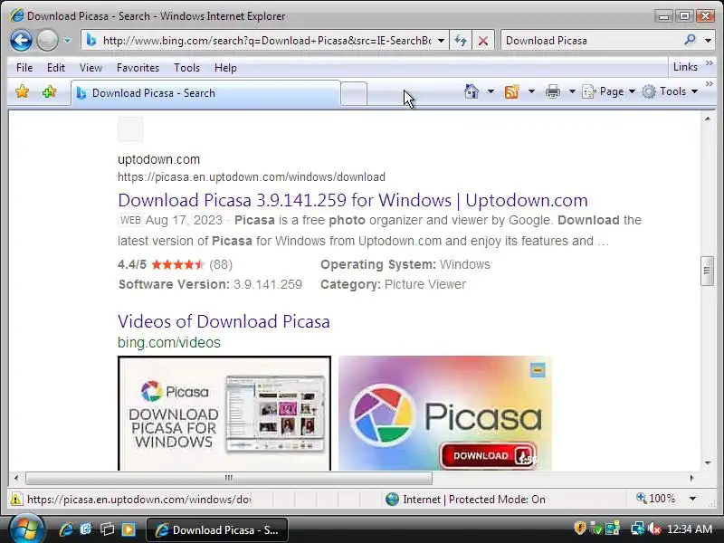724x543 pixels.
Task: Run search with the magnifier icon
Action: click(x=691, y=40)
